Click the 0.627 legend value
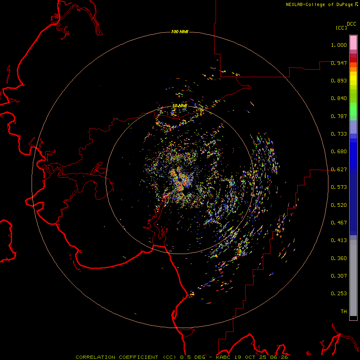The height and width of the screenshot is (360, 360). tap(339, 170)
